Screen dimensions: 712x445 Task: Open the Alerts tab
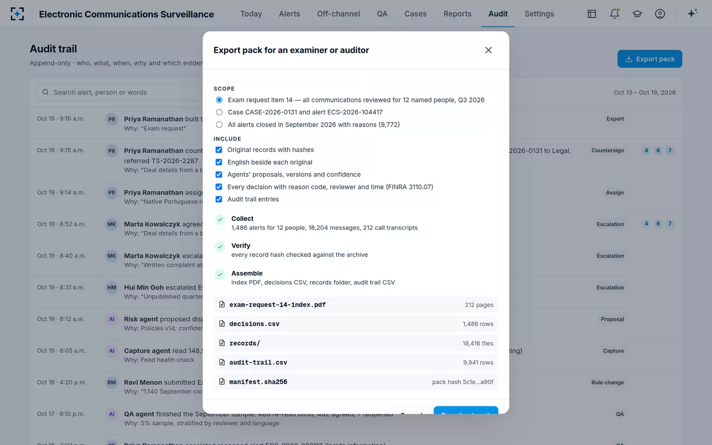pyautogui.click(x=289, y=14)
